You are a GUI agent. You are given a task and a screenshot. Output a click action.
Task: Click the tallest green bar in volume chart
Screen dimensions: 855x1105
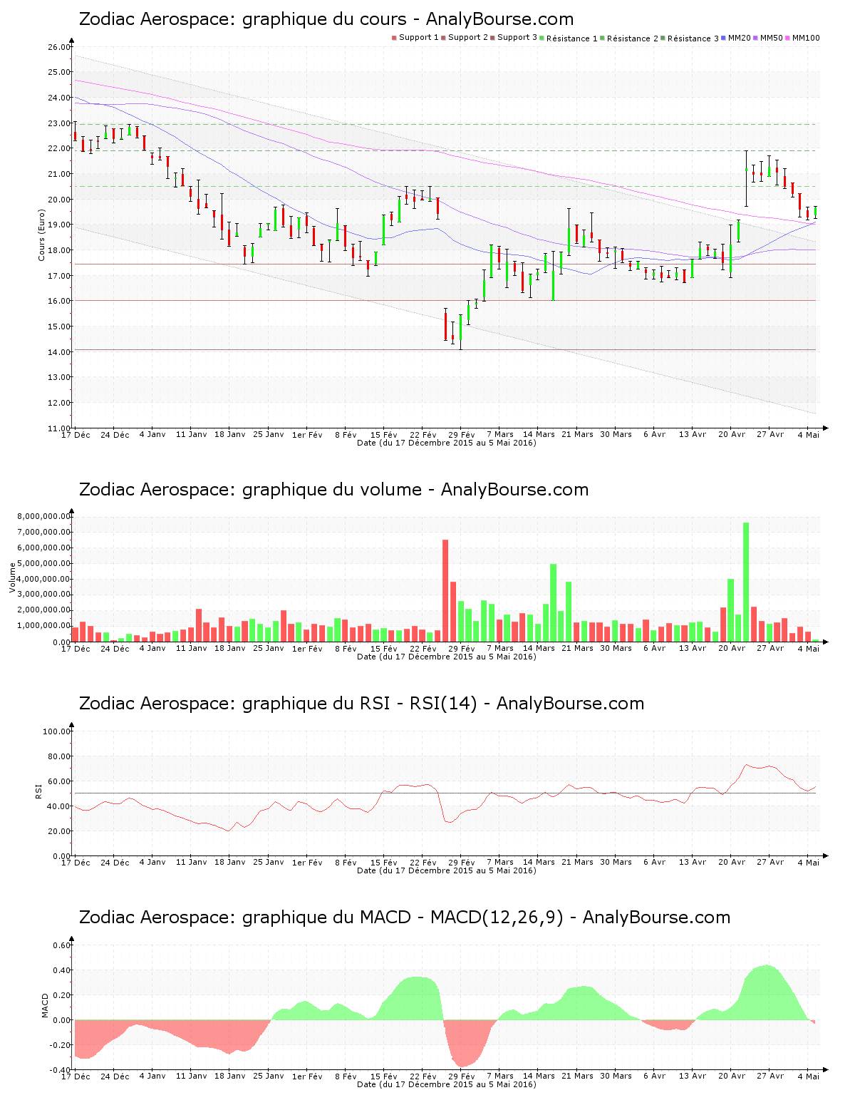[746, 582]
